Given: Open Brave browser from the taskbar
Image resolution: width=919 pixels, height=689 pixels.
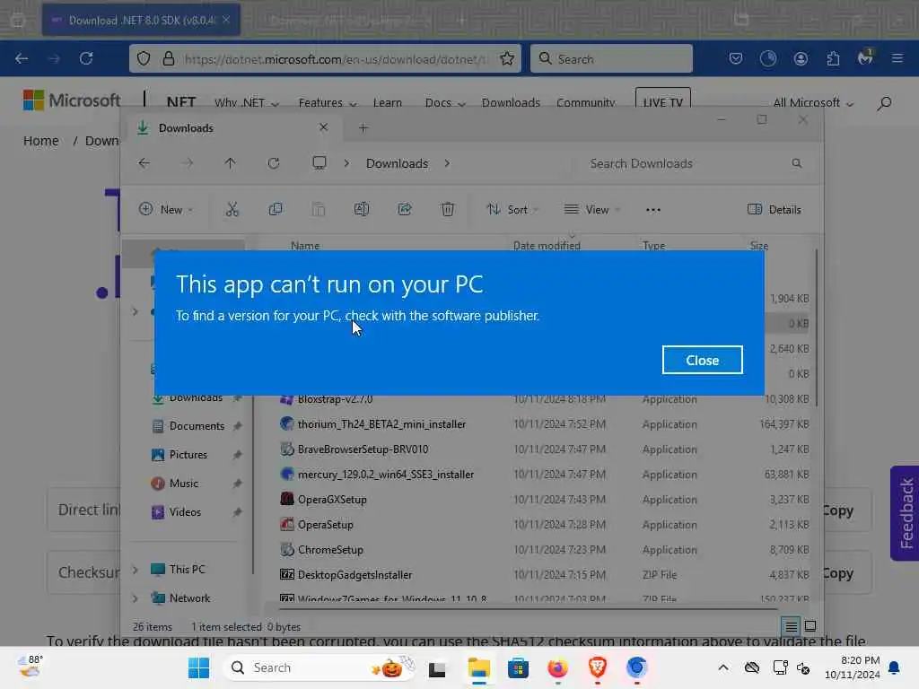Looking at the screenshot, I should (x=597, y=667).
